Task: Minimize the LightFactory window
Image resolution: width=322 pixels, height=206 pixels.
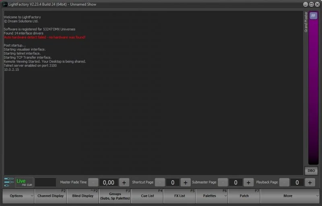Action: tap(305, 4)
